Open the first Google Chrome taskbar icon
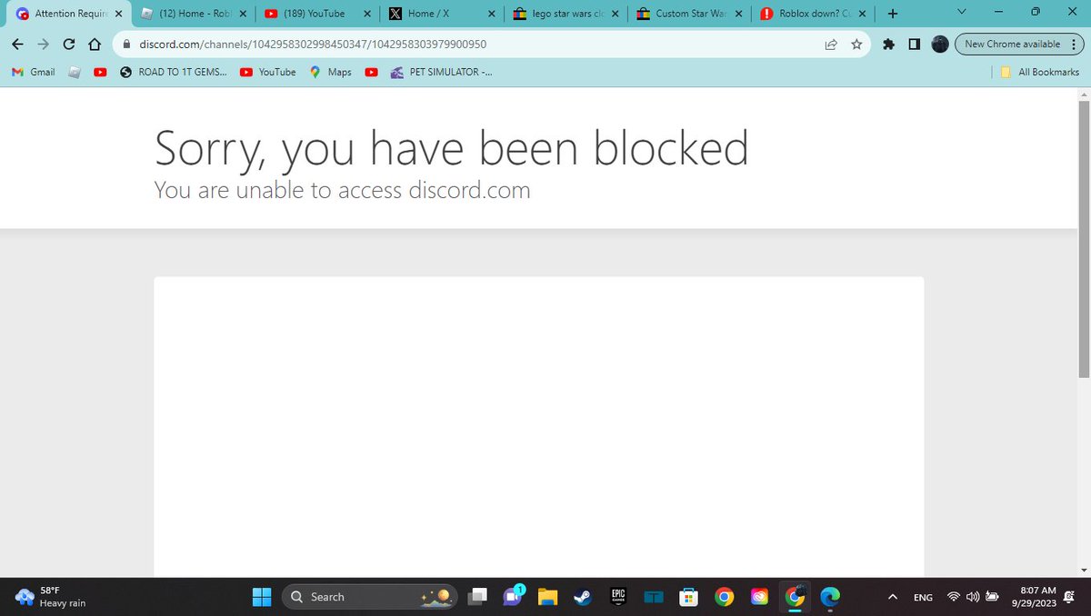The width and height of the screenshot is (1091, 616). (x=725, y=597)
